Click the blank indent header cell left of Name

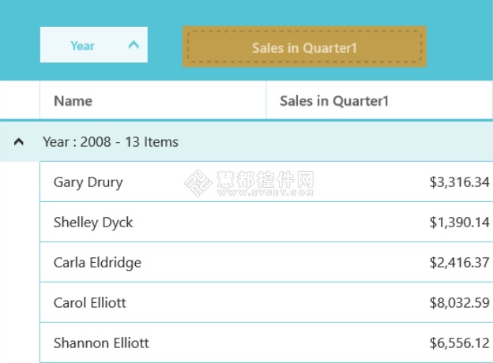20,100
